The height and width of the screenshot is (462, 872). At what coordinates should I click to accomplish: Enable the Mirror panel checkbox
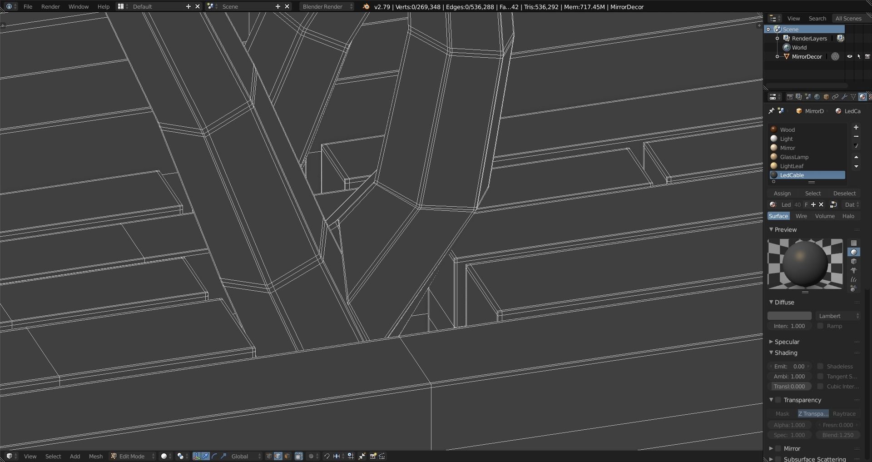click(778, 448)
